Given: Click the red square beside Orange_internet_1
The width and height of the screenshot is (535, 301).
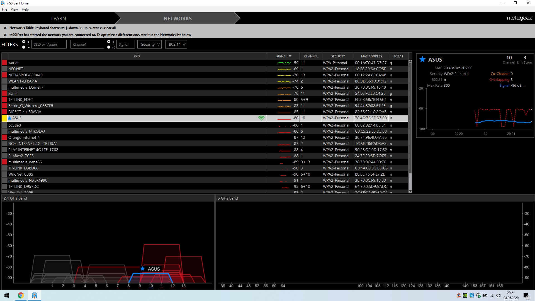Looking at the screenshot, I should click(x=4, y=137).
